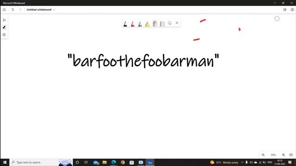This screenshot has height=166, width=296.
Task: Click the zoom percentage value
Action: pos(273,155)
